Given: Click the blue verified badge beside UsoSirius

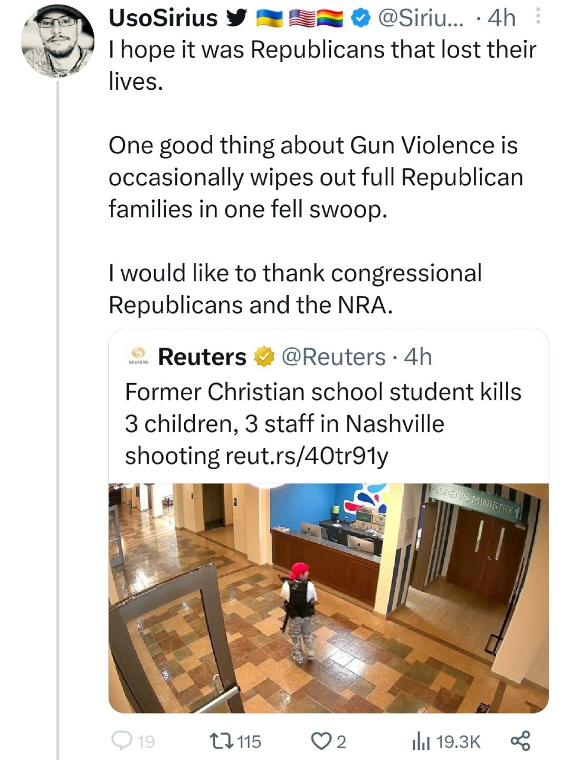Looking at the screenshot, I should point(359,18).
